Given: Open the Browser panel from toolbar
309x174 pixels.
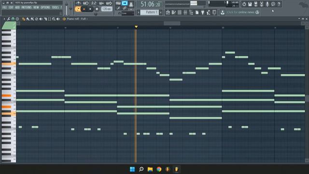Looking at the screenshot, I should (x=191, y=13).
